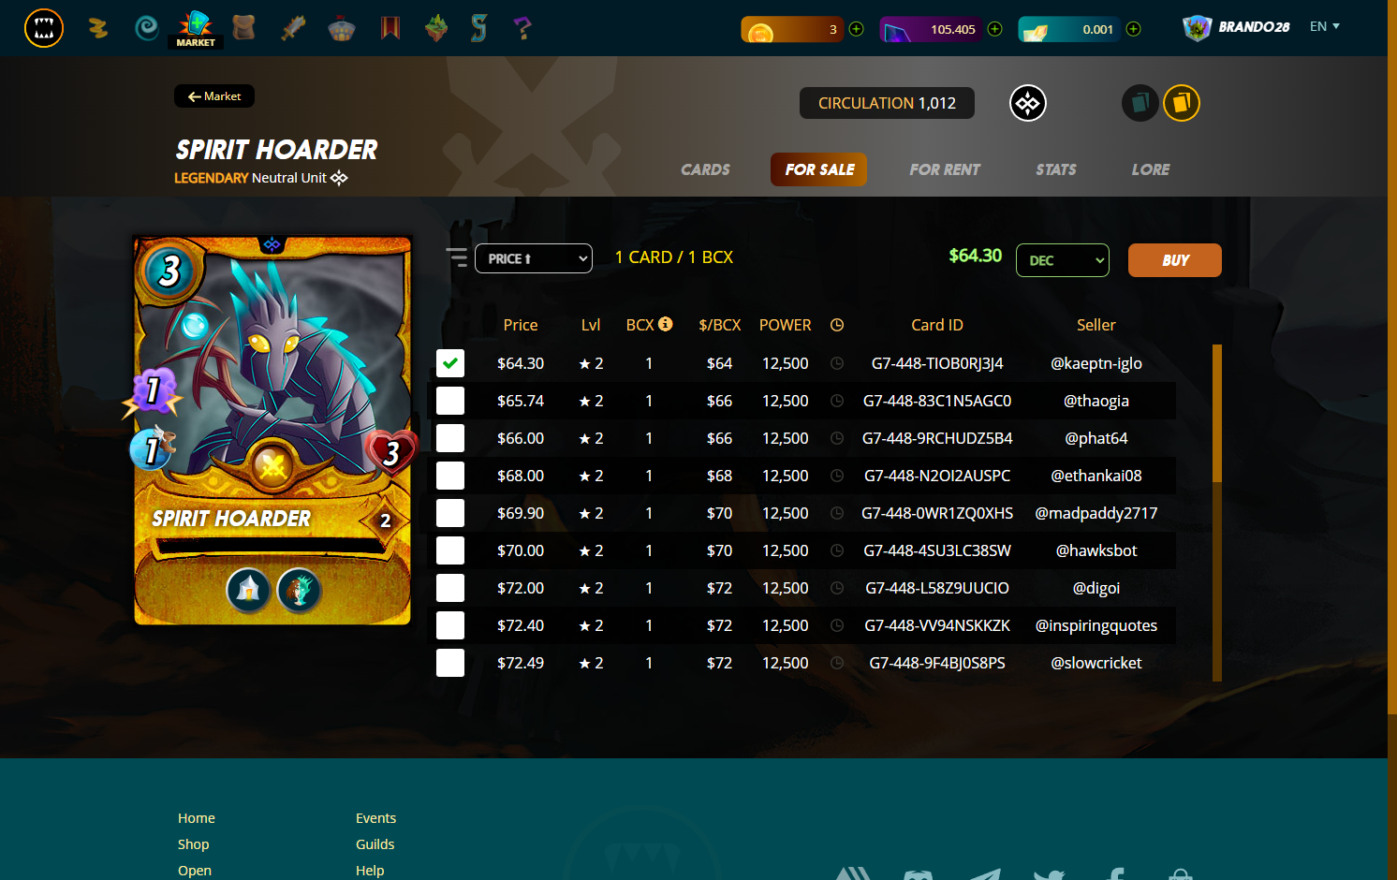Image resolution: width=1397 pixels, height=880 pixels.
Task: Open the floating land island icon
Action: (436, 28)
